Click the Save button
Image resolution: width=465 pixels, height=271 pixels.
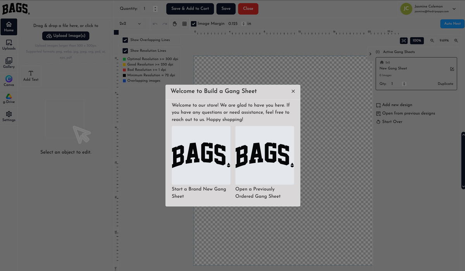226,9
